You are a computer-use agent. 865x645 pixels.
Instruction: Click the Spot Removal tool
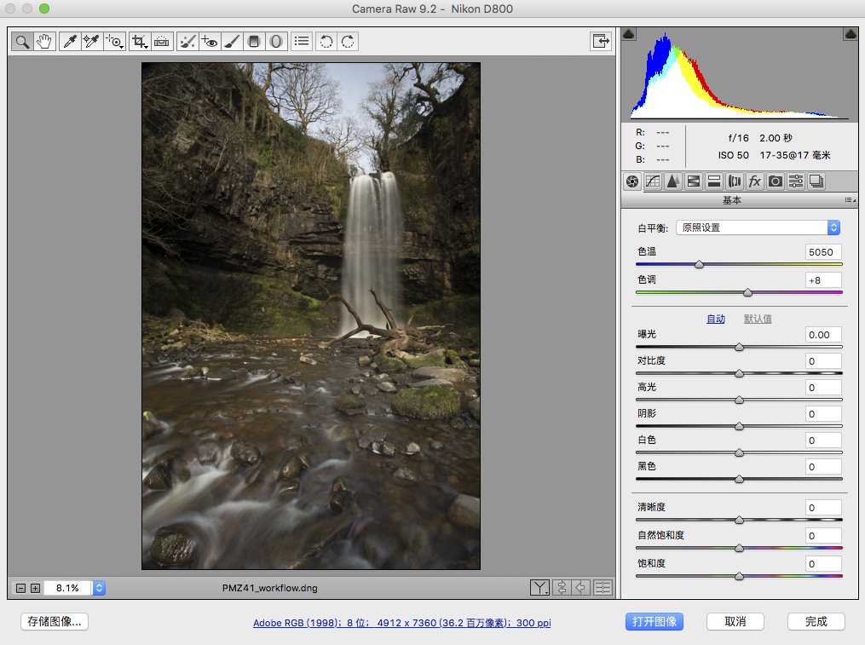coord(188,41)
